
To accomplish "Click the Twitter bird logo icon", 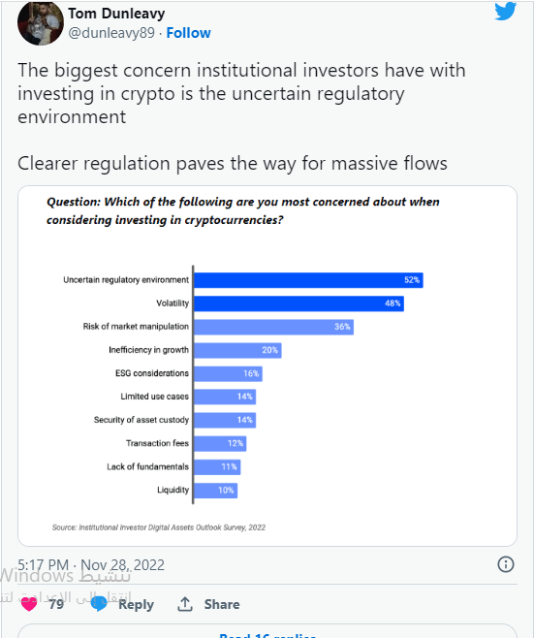I will 506,11.
